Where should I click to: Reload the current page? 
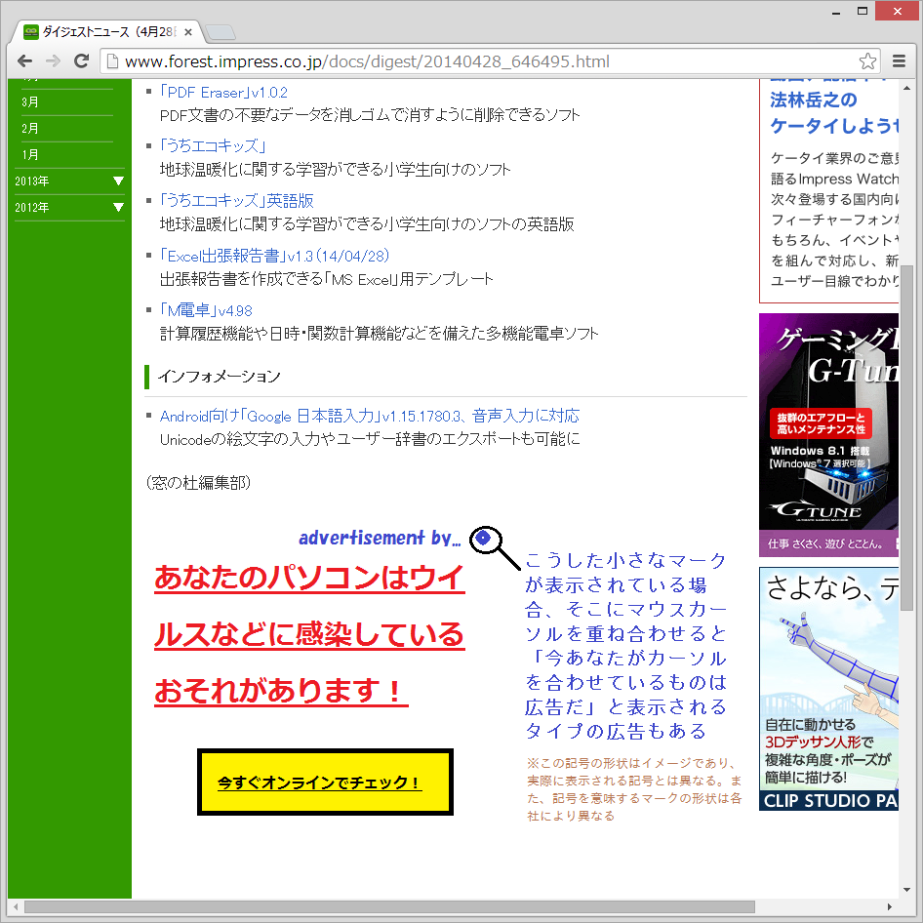[x=81, y=60]
